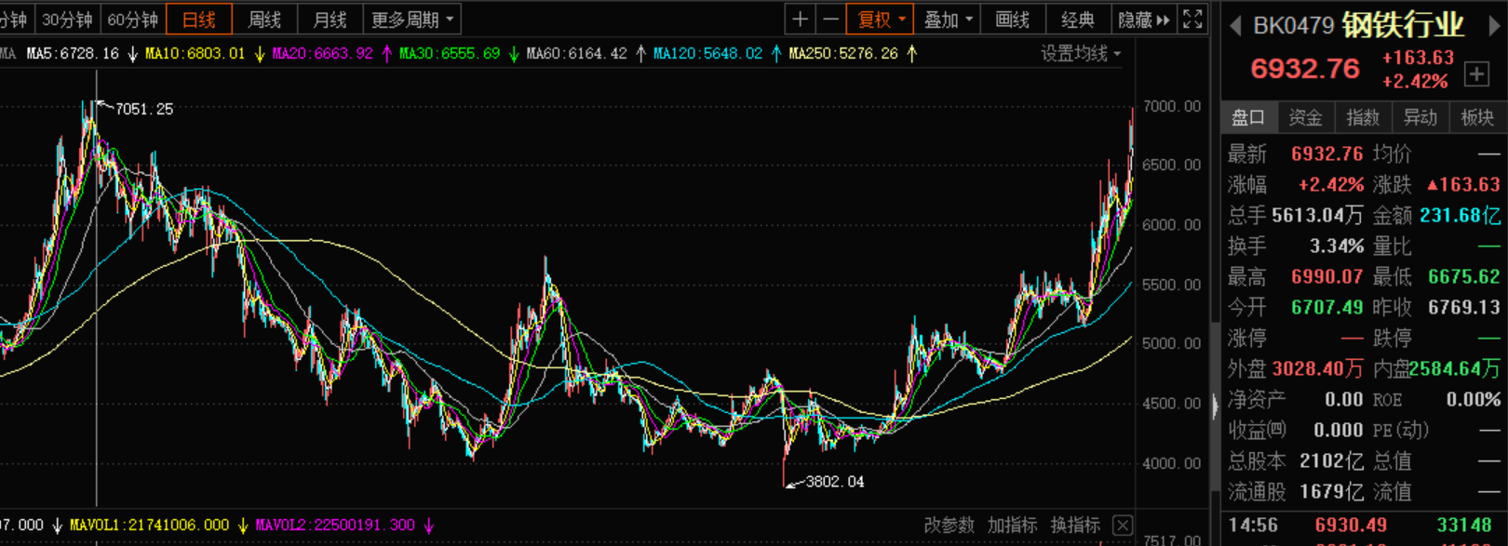Screen dimensions: 1508x546
Task: Click 改参数 to edit indicator parameters
Action: [x=949, y=526]
